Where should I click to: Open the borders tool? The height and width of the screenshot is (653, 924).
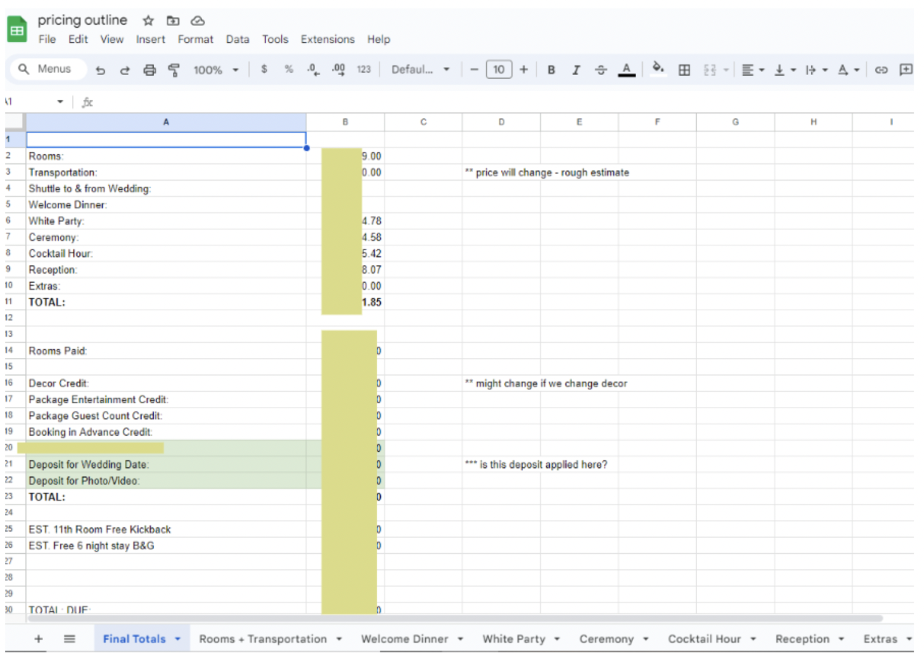684,70
